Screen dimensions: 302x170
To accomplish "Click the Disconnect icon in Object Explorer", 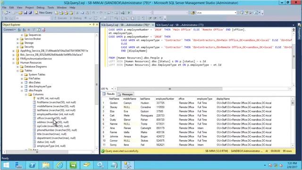I will coord(24,30).
